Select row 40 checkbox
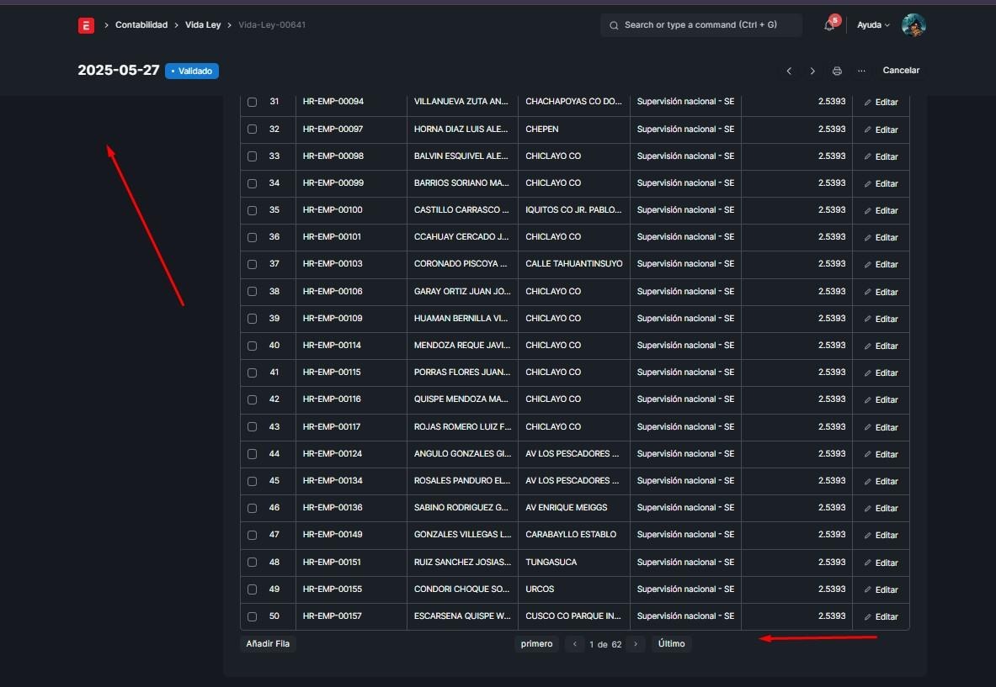The image size is (996, 687). point(252,346)
